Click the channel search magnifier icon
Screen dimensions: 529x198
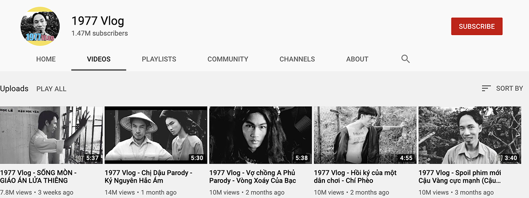[x=406, y=59]
